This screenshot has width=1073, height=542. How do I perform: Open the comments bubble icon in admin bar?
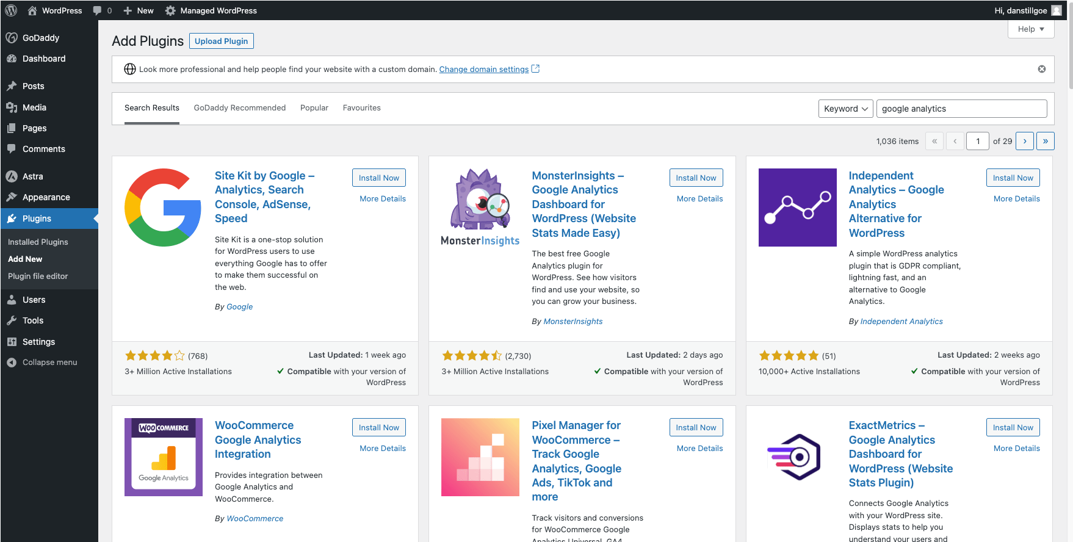pos(97,10)
